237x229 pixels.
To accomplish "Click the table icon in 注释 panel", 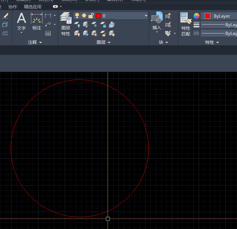I will (48, 33).
